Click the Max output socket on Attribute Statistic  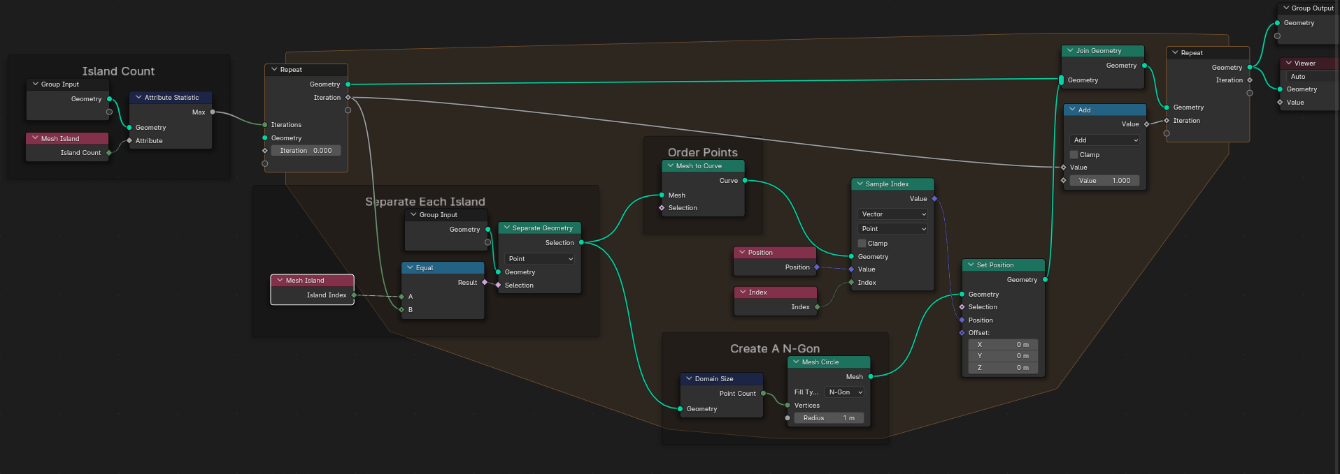[x=213, y=112]
